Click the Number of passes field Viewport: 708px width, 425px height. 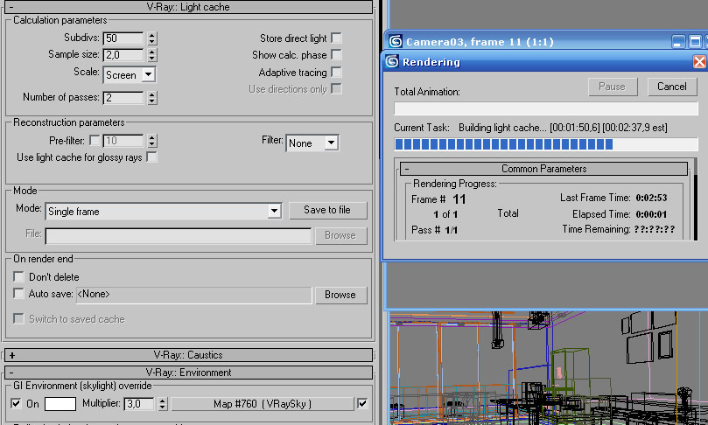pyautogui.click(x=123, y=97)
